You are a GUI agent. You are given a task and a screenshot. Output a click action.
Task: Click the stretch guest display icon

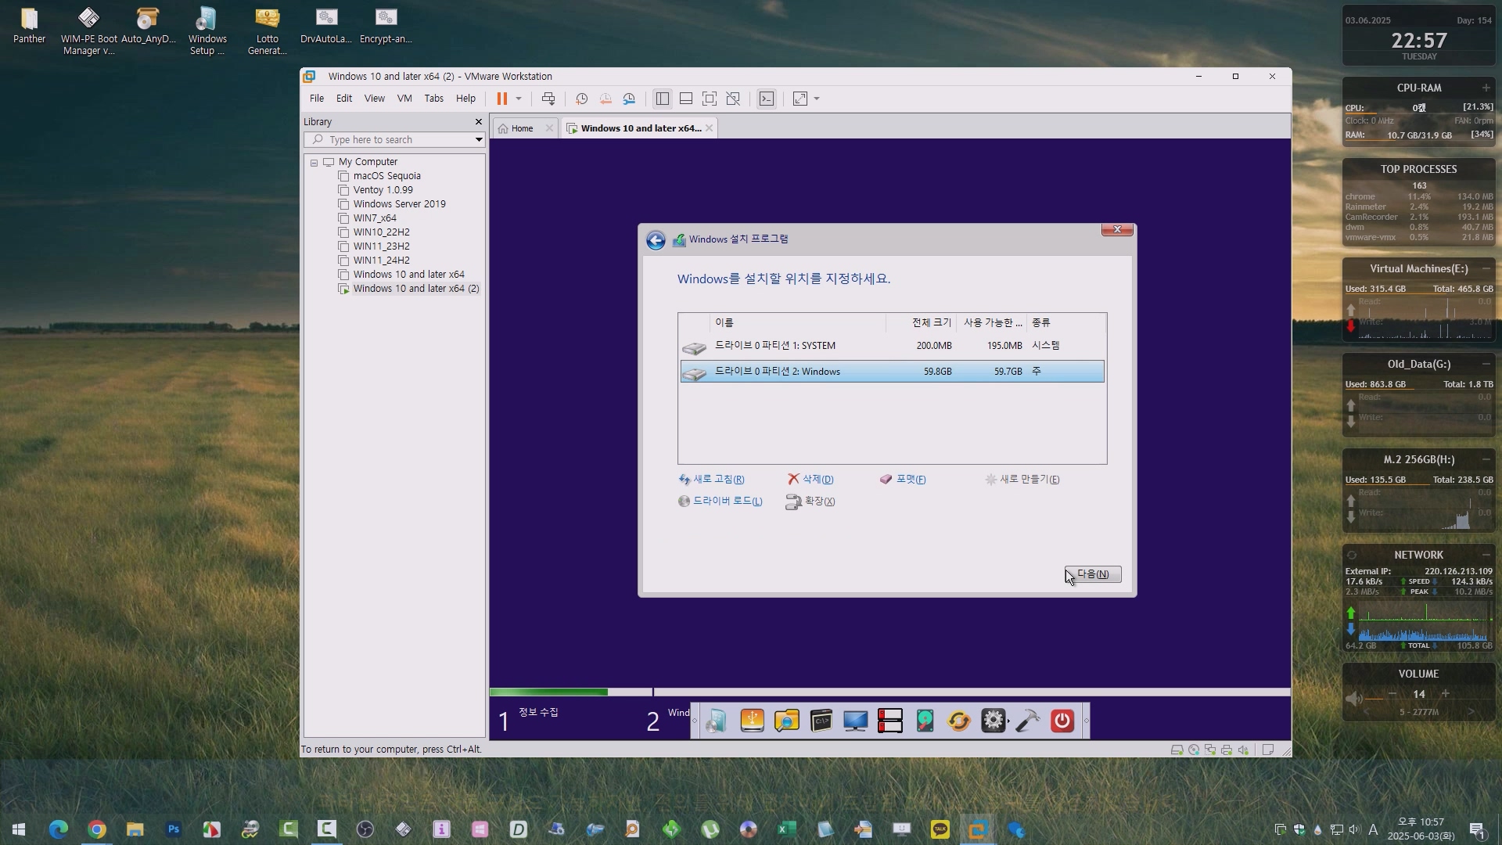coord(800,99)
